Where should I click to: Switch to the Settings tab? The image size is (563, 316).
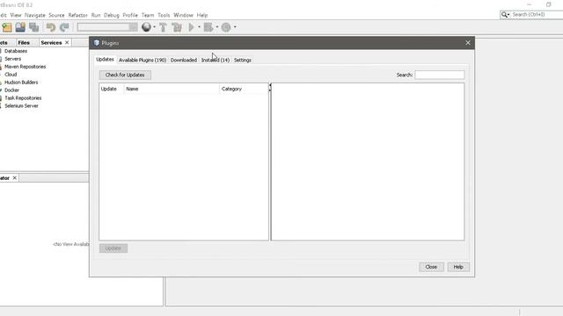click(243, 61)
